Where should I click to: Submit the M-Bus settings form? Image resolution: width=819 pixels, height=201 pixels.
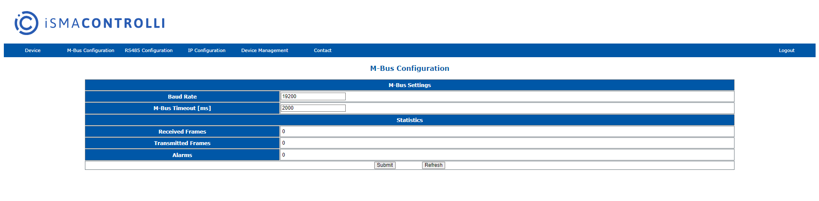pyautogui.click(x=385, y=165)
